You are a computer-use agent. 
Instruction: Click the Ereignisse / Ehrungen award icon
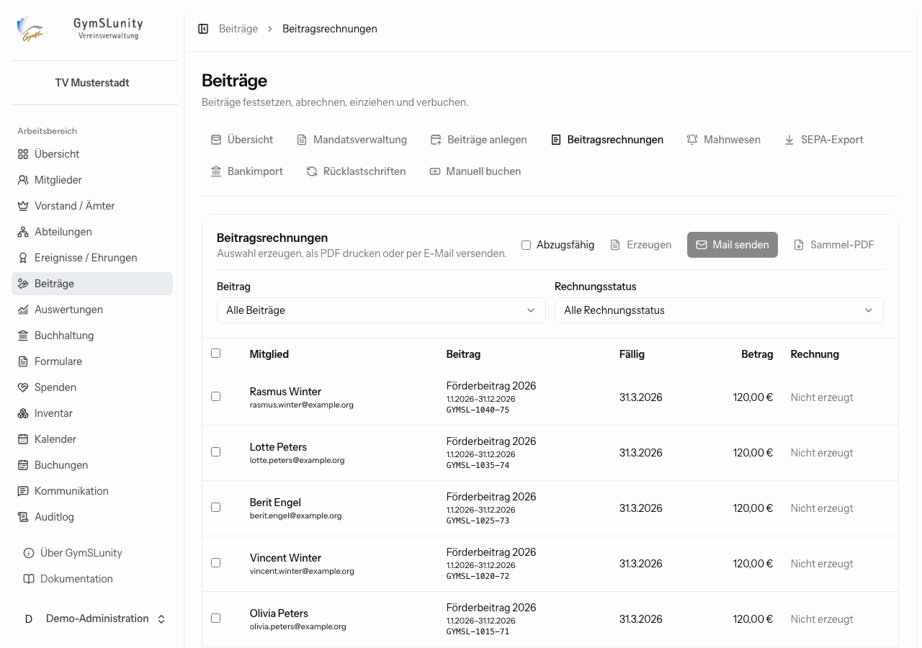pos(23,258)
